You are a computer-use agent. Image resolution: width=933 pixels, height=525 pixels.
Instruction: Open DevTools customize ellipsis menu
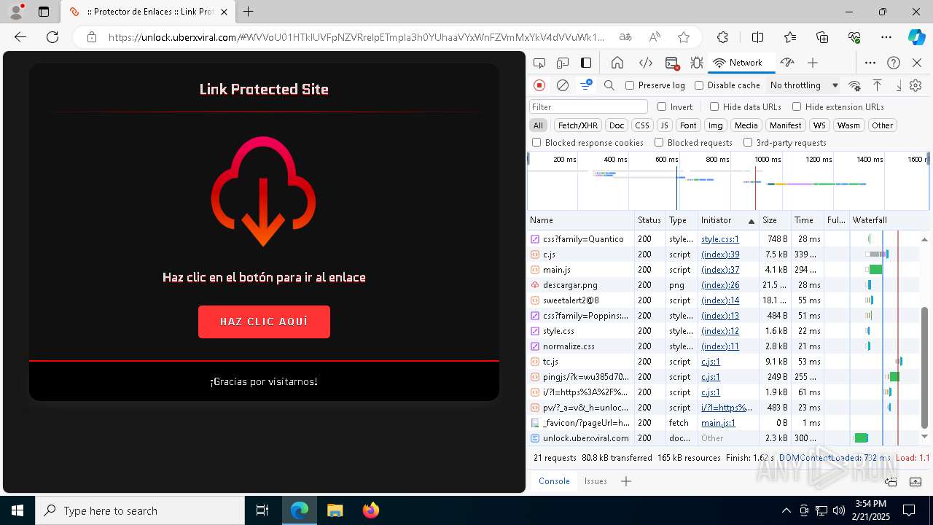[x=870, y=63]
